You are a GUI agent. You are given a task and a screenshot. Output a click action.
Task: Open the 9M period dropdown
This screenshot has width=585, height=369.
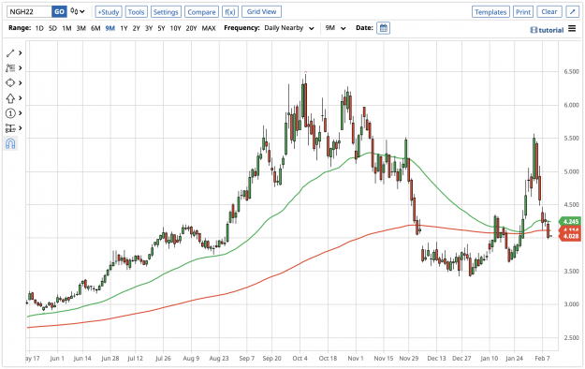335,28
